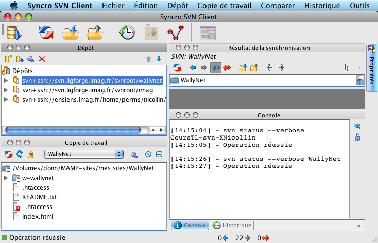This screenshot has height=243, width=378.
Task: Click synchronize icon in Copie de travail
Action: [x=9, y=154]
